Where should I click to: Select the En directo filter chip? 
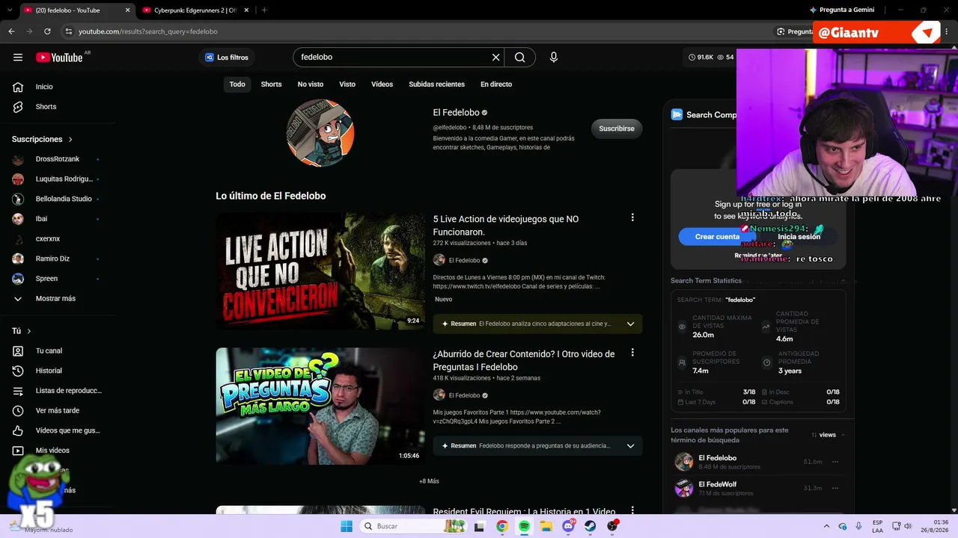click(496, 84)
